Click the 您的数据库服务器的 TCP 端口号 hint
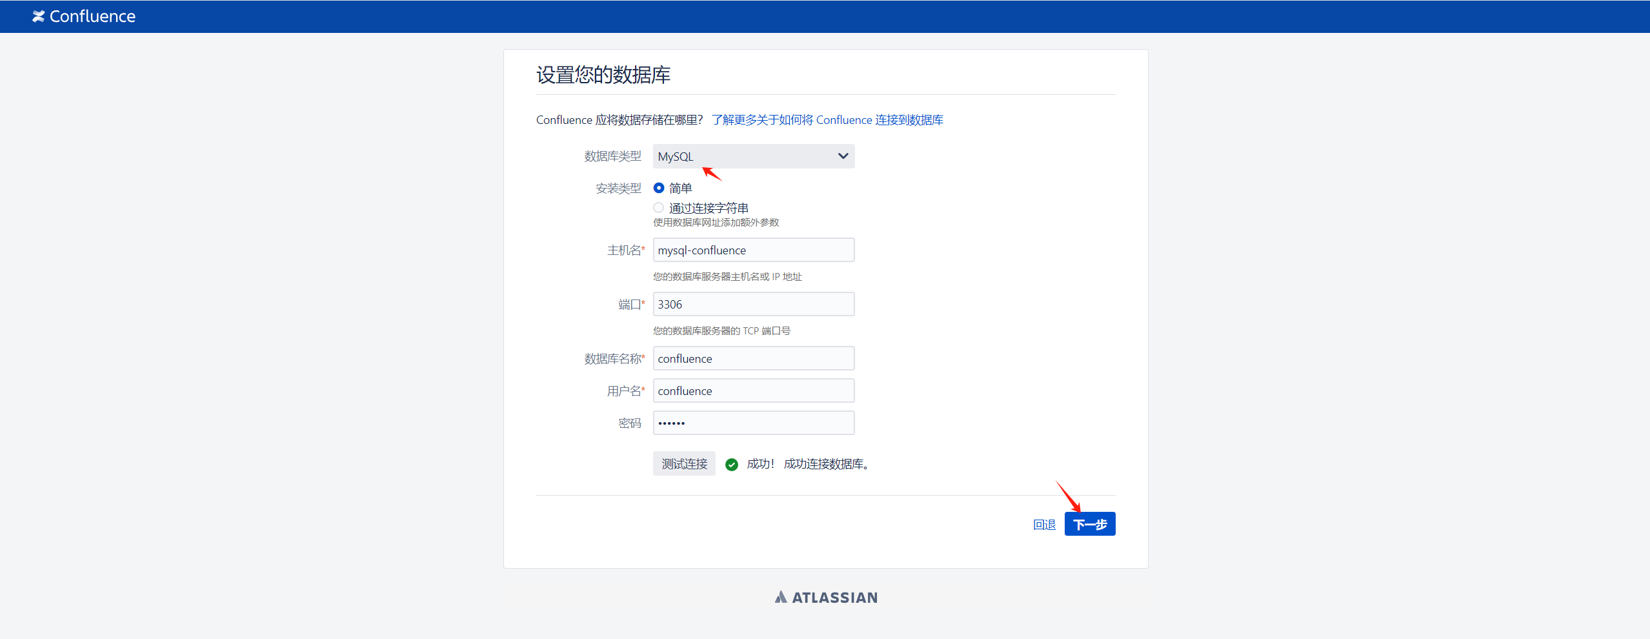 point(721,331)
